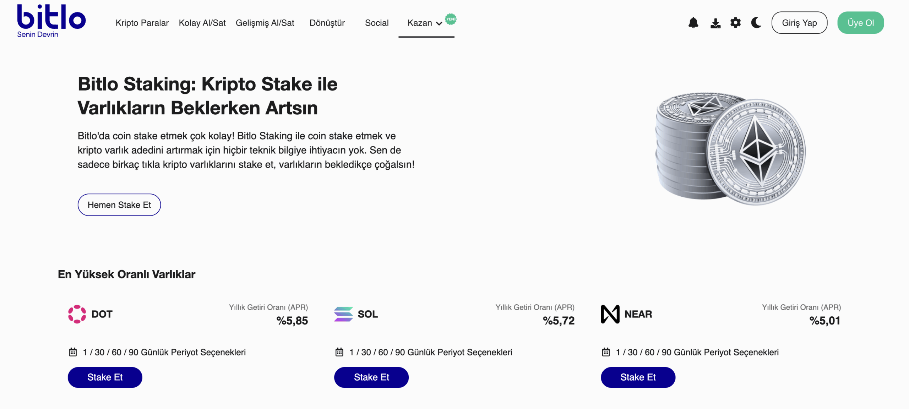
Task: Click the Ethereum coins image
Action: click(730, 149)
